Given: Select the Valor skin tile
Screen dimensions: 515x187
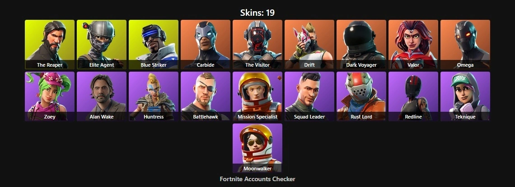Looking at the screenshot, I should click(x=413, y=45).
